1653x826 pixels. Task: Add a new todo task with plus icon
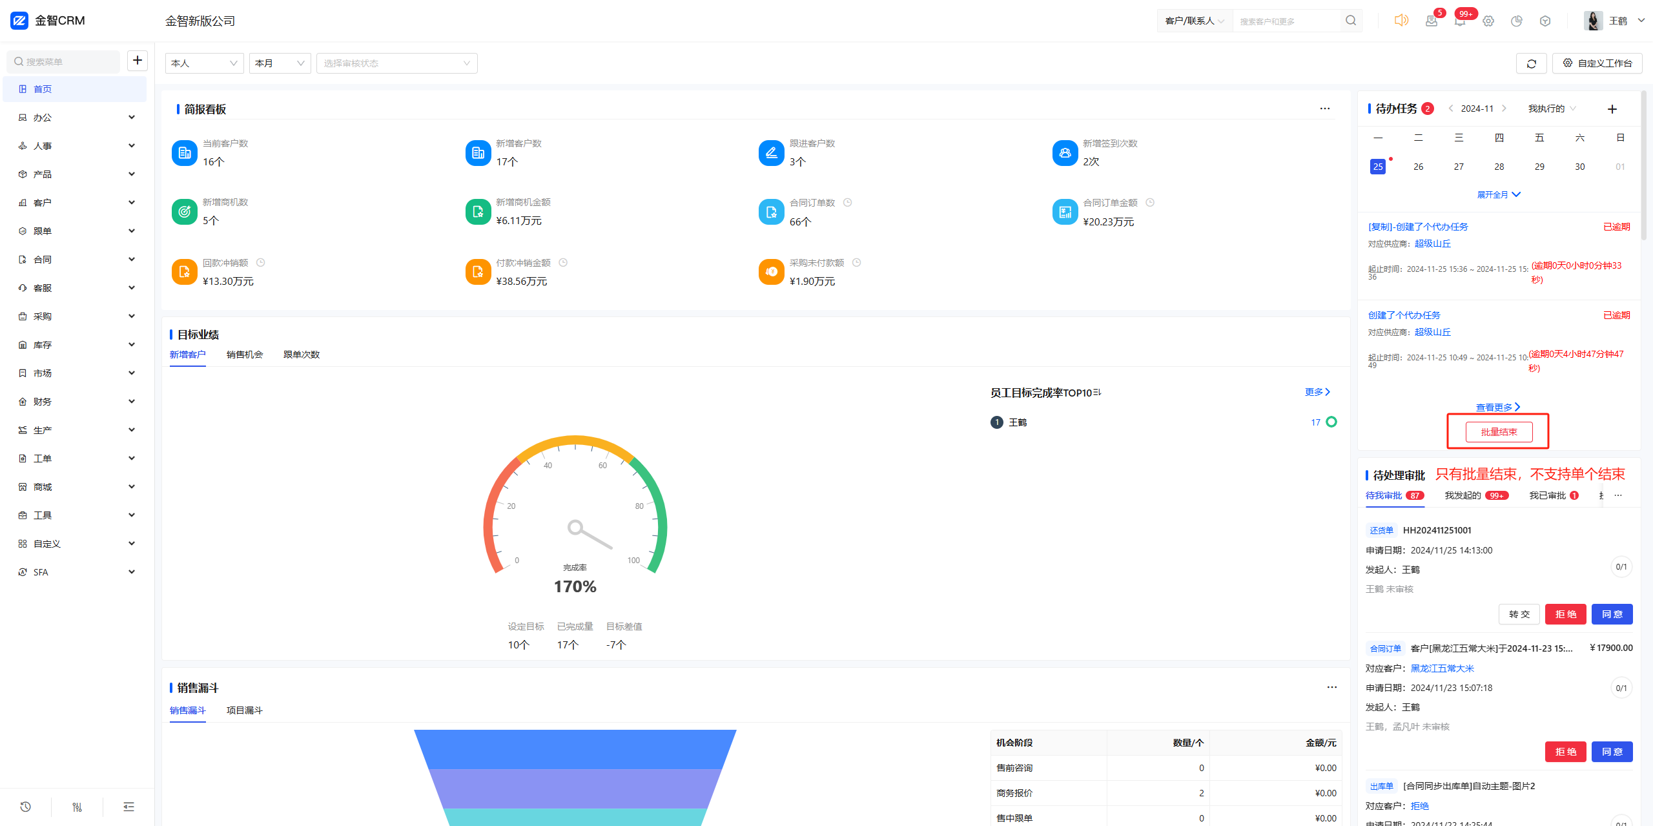1612,108
